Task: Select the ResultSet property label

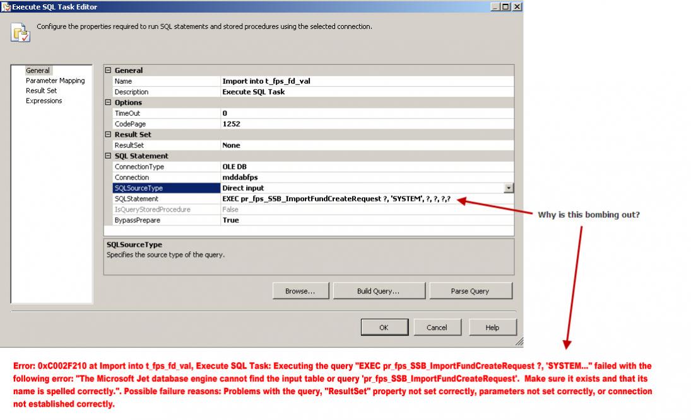Action: coord(167,145)
